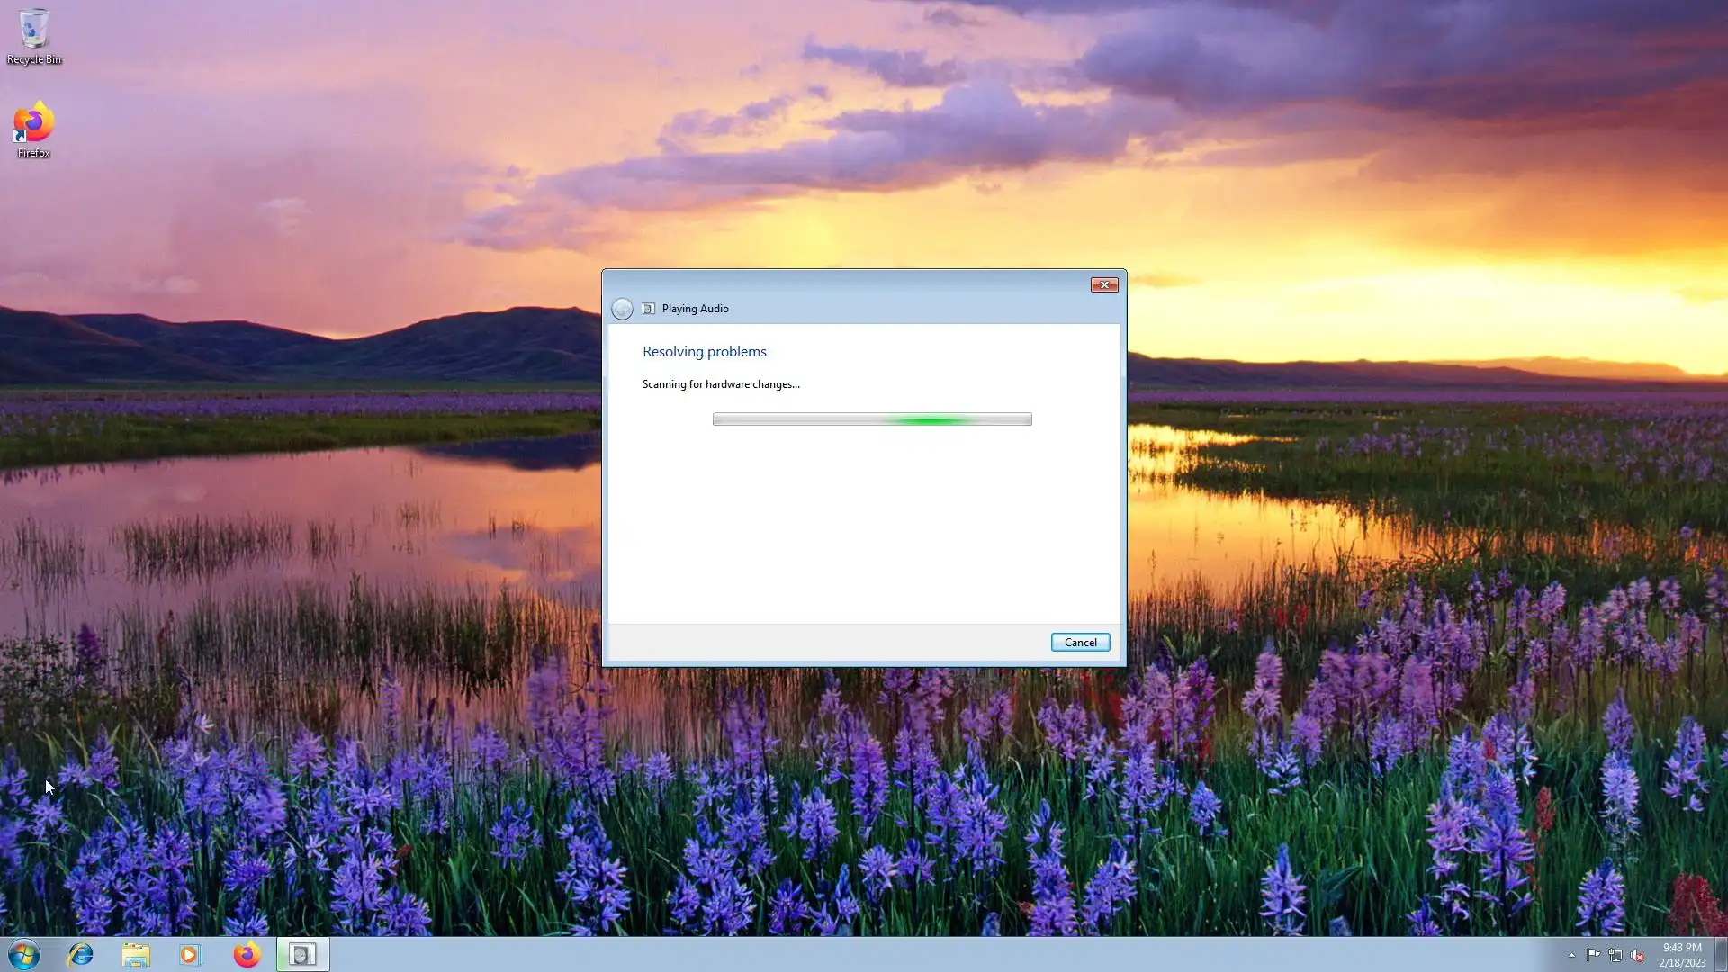The image size is (1728, 972).
Task: Click the Playing Audio speaker icon
Action: (x=648, y=309)
